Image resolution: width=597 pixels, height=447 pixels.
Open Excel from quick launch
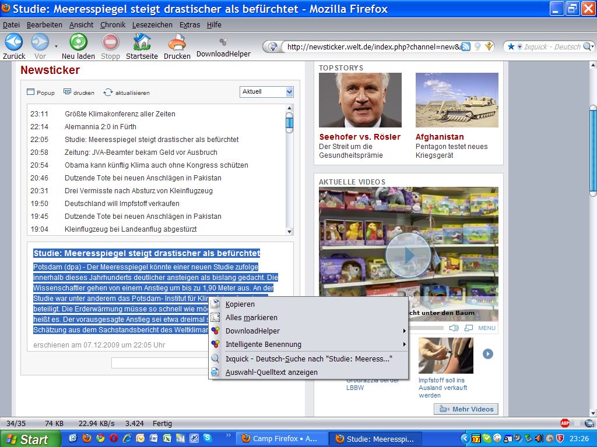pos(167,438)
